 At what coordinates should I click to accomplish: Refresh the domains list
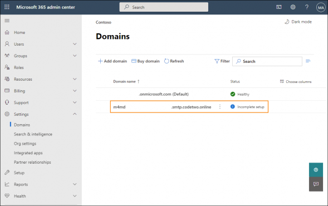tap(174, 61)
